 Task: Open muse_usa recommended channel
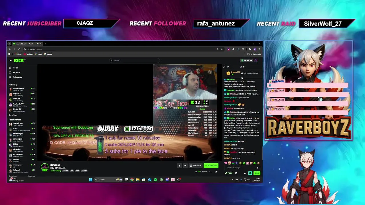coord(22,165)
